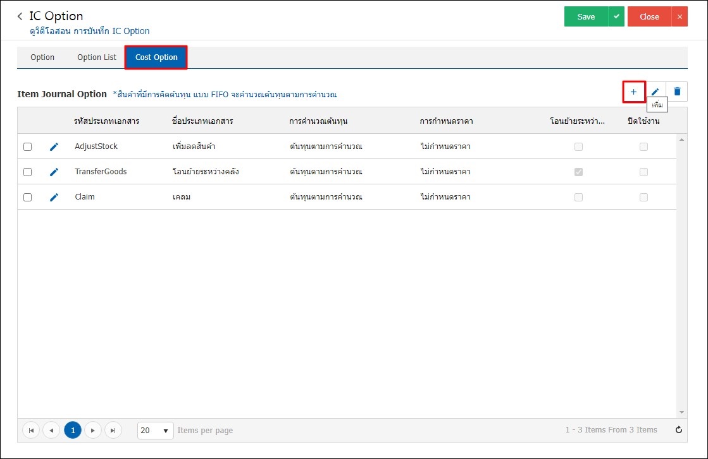Open the ดูวิดีโอสอน การบันทึก IC Option link
Screen dimensions: 708x459
point(89,31)
